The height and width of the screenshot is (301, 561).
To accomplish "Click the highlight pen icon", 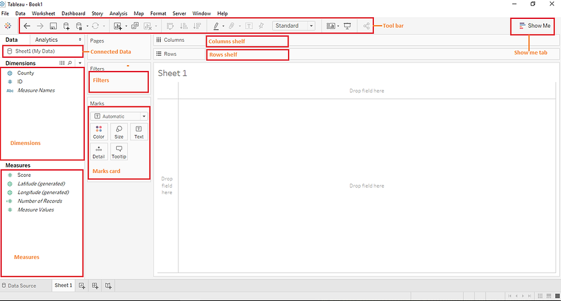I will pos(216,26).
